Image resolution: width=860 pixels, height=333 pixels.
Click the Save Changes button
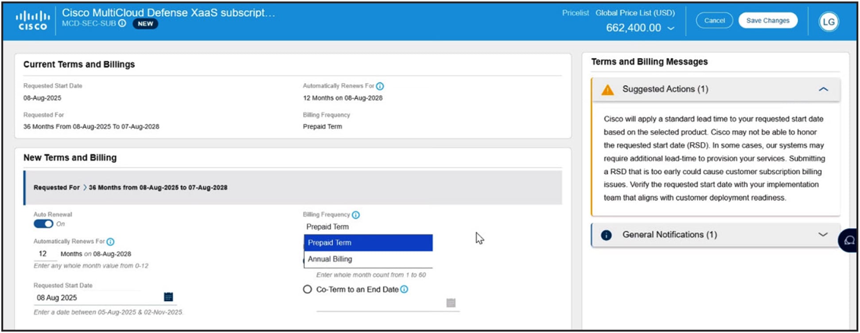768,21
